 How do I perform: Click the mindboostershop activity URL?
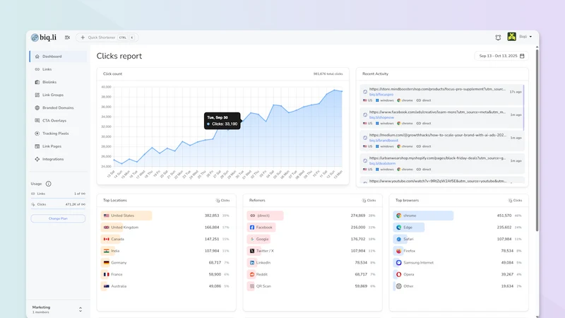click(437, 89)
